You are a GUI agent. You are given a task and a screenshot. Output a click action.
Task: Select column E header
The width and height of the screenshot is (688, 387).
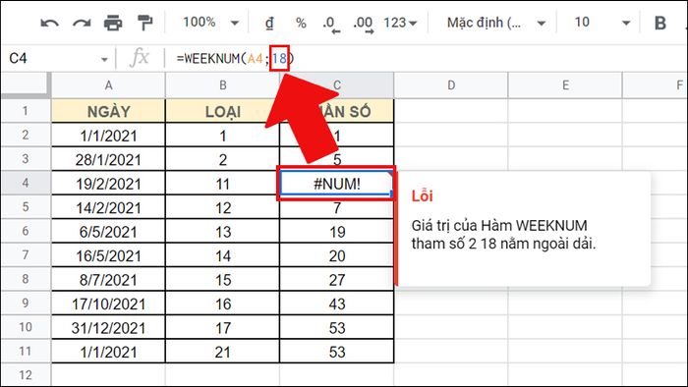(565, 85)
